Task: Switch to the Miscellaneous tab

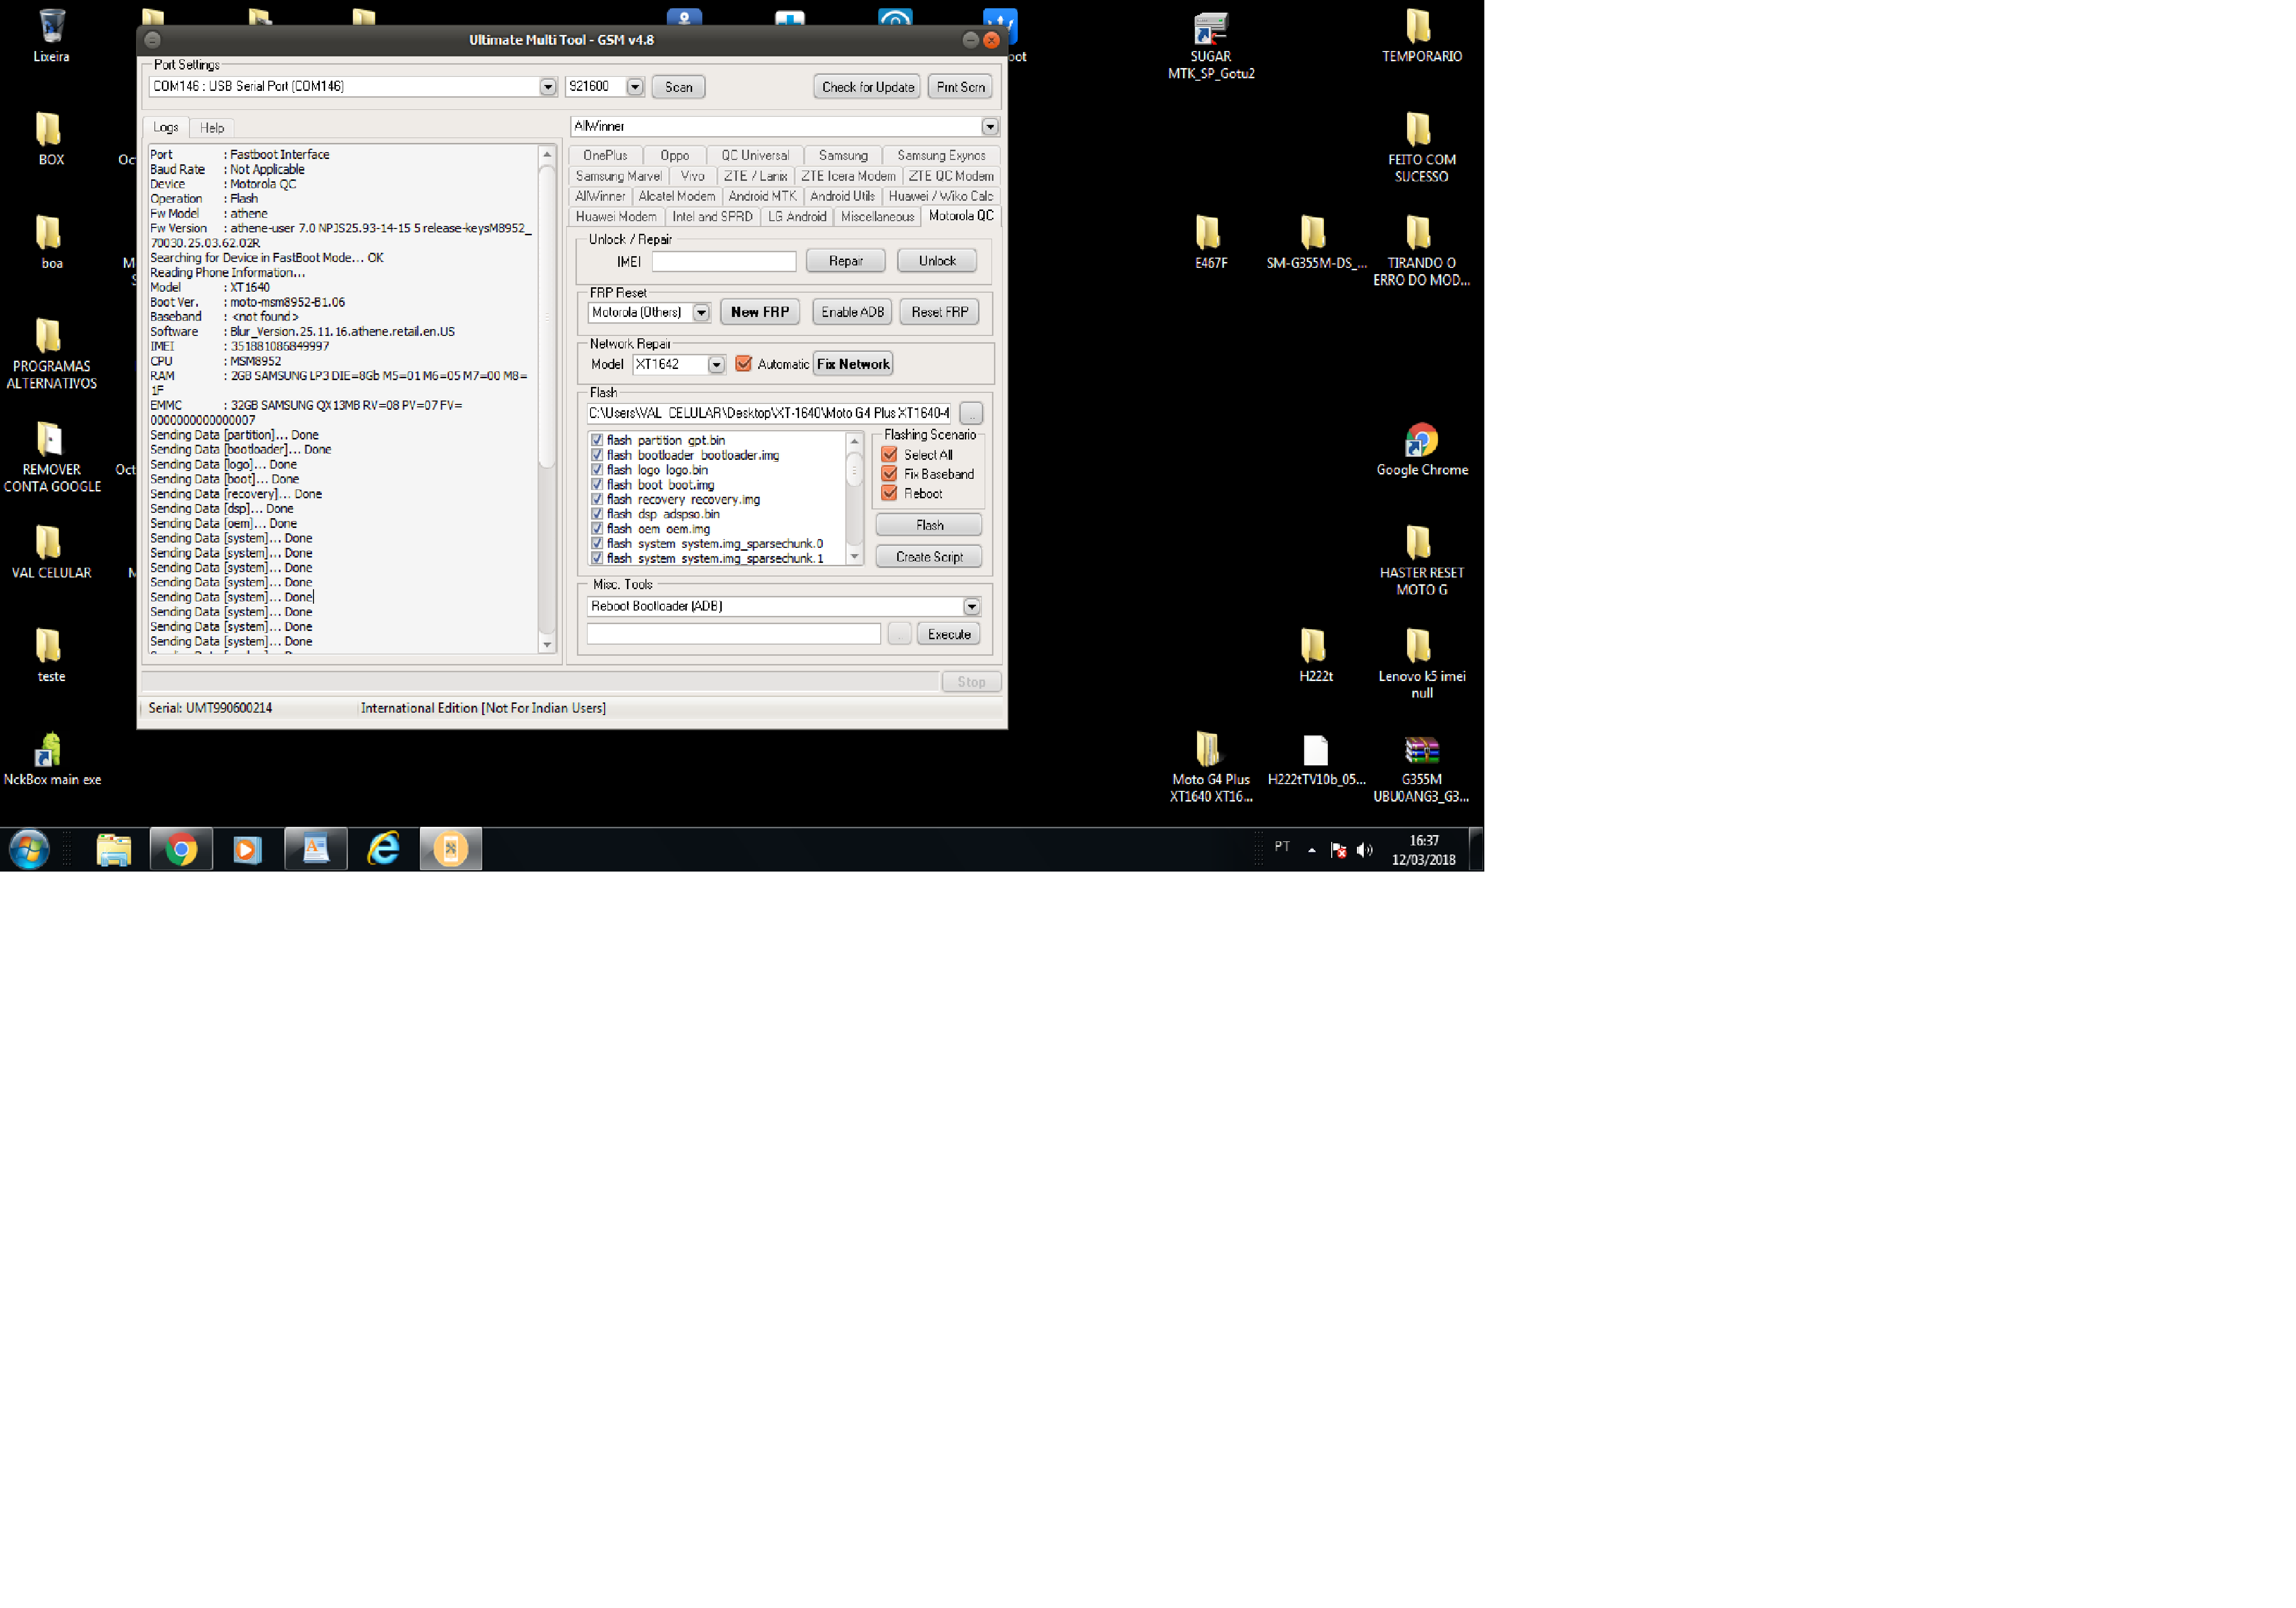Action: click(877, 217)
